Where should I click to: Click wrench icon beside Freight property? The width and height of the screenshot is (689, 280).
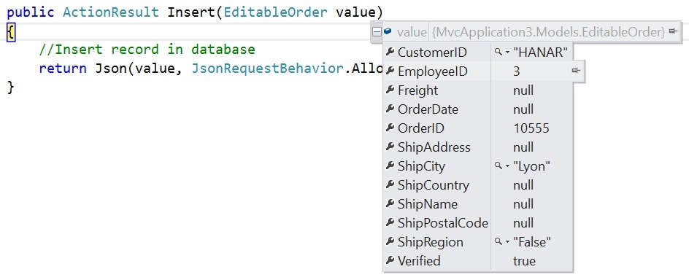[390, 90]
